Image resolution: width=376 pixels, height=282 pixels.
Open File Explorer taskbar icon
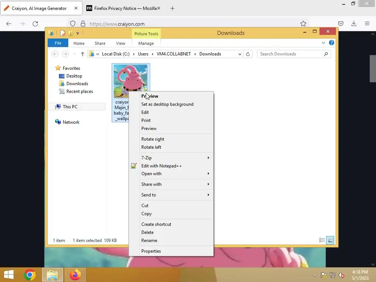[x=53, y=275]
